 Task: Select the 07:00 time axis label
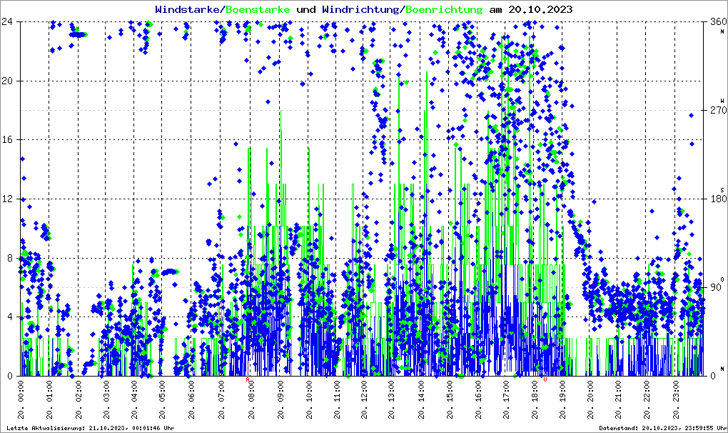coord(221,400)
